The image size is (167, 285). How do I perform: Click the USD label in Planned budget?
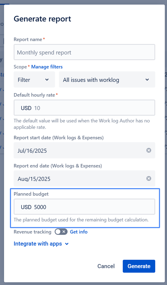(x=26, y=207)
